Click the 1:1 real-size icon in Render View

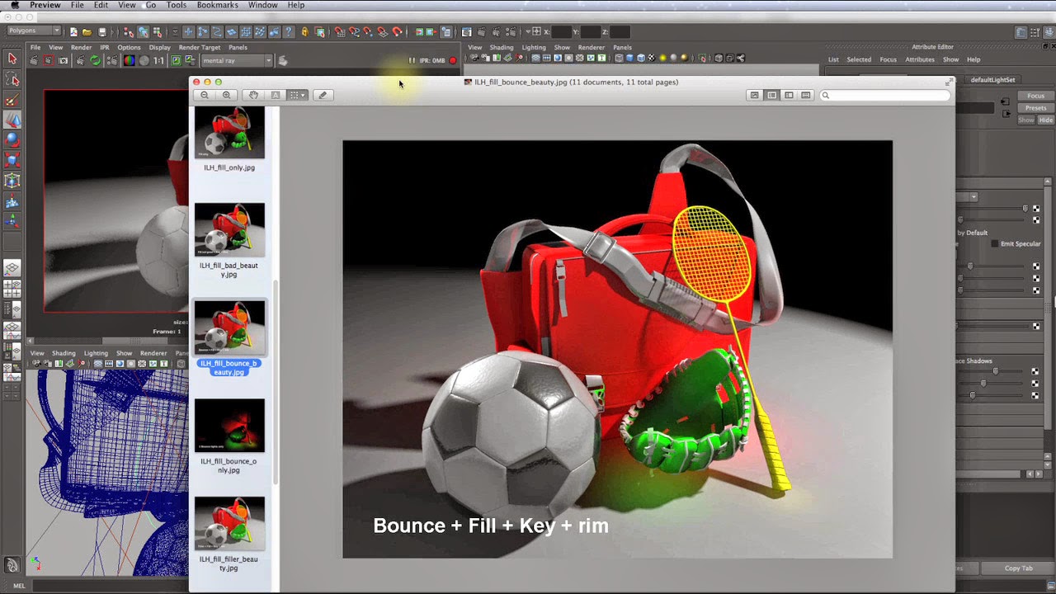(157, 60)
